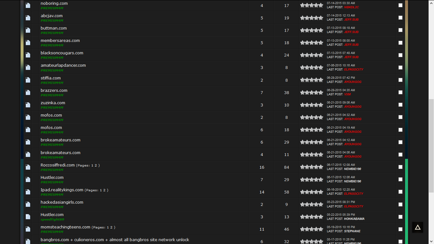The image size is (434, 244).
Task: Click the brazzers.com thread icon
Action: (28, 92)
